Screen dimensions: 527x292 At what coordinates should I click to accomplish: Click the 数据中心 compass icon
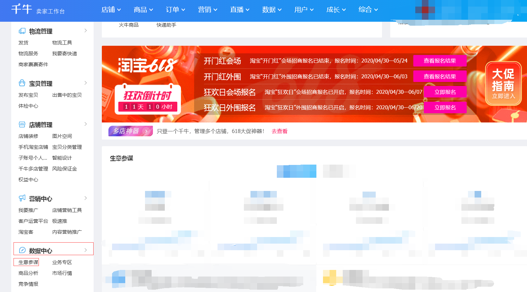(x=22, y=250)
